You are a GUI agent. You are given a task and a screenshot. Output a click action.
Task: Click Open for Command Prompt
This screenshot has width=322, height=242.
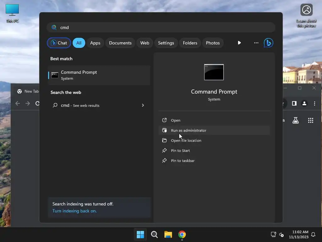coord(214,120)
